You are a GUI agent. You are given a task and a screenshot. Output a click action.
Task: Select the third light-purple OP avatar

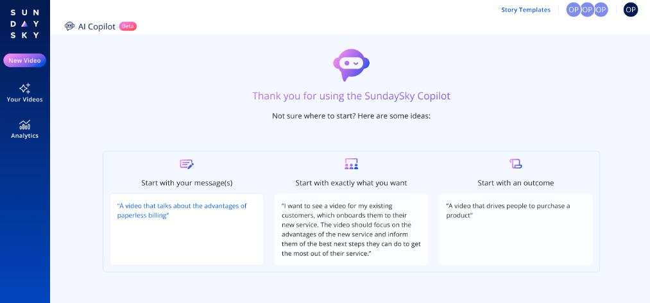(601, 10)
